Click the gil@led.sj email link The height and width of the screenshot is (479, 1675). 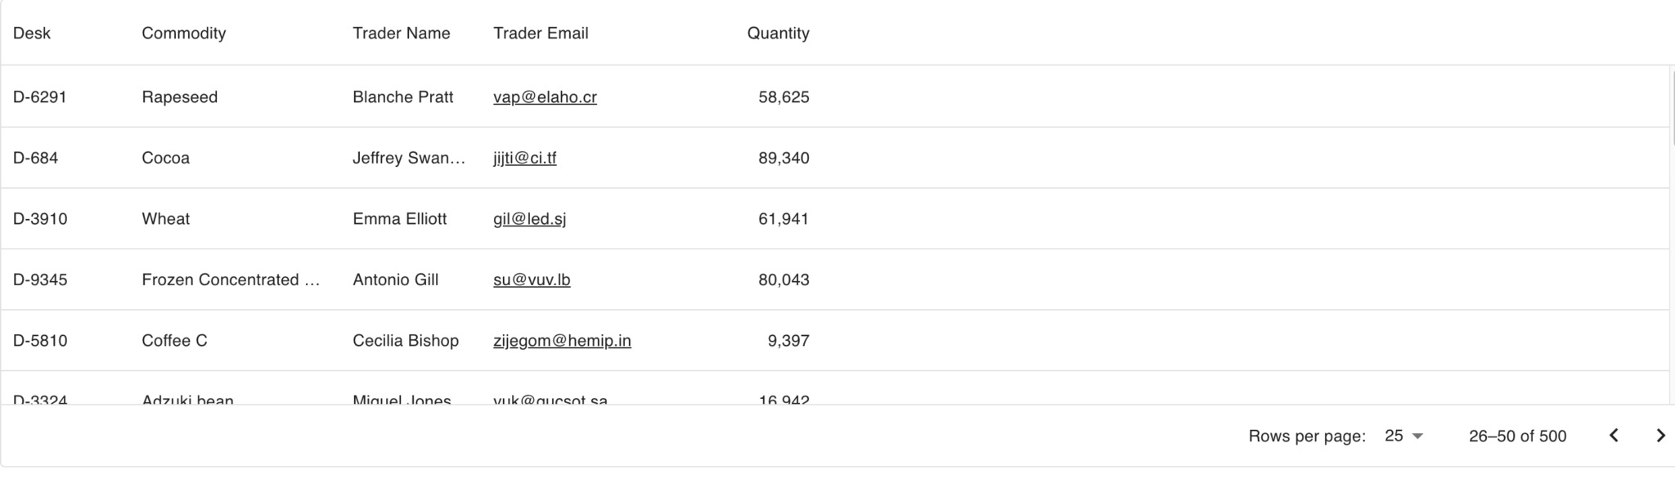pyautogui.click(x=529, y=219)
